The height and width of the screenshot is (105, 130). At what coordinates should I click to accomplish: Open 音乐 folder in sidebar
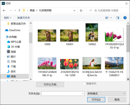pyautogui.click(x=11, y=71)
